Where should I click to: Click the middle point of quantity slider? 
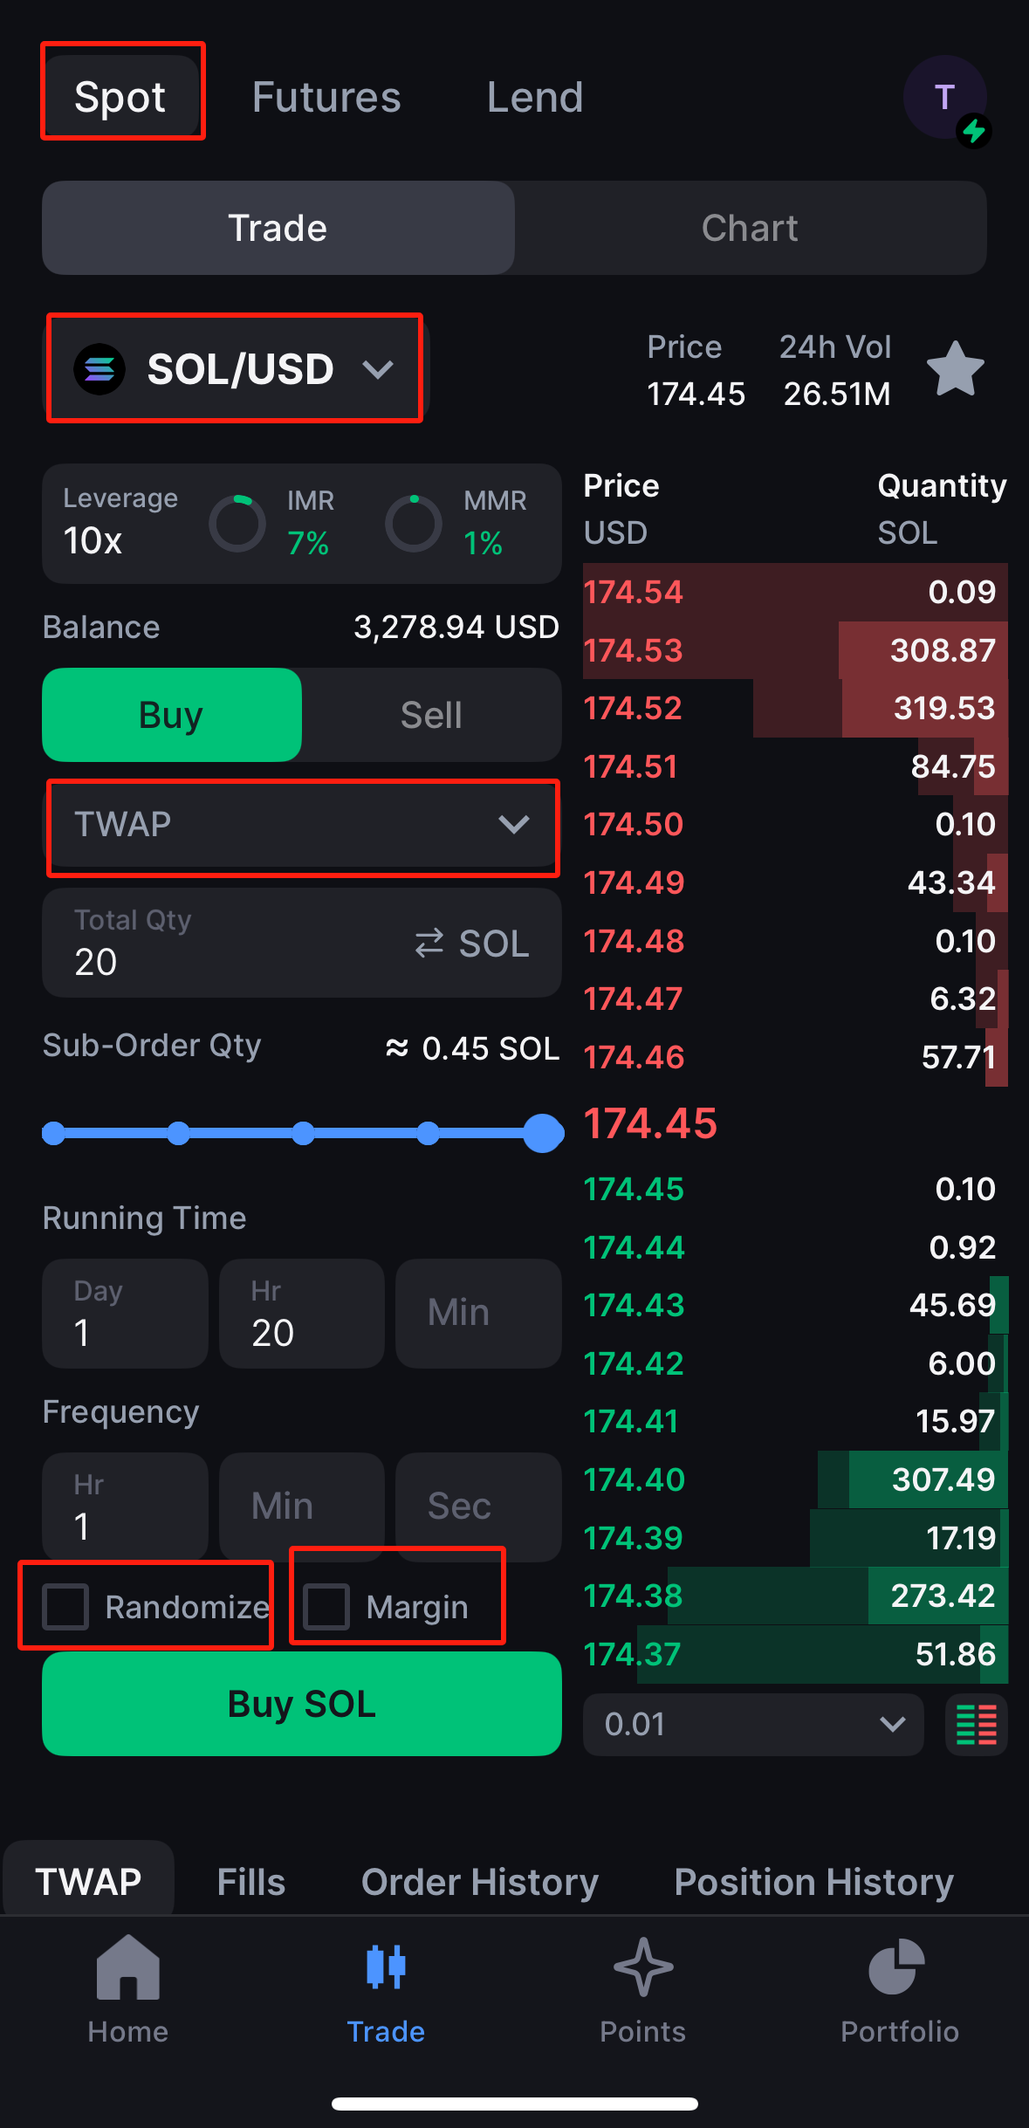click(x=303, y=1134)
